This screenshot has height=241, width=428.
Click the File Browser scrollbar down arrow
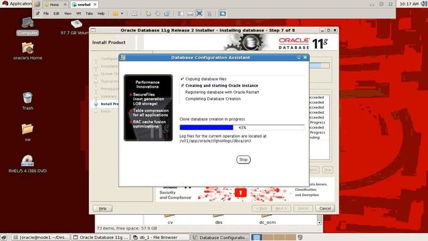point(320,223)
